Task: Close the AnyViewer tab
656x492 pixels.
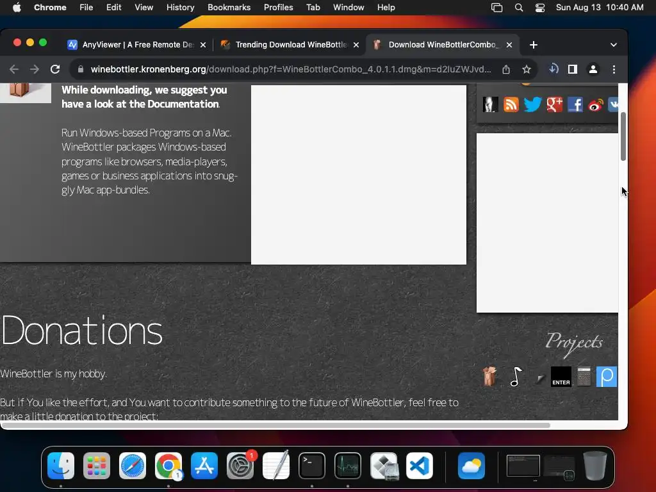Action: (203, 45)
